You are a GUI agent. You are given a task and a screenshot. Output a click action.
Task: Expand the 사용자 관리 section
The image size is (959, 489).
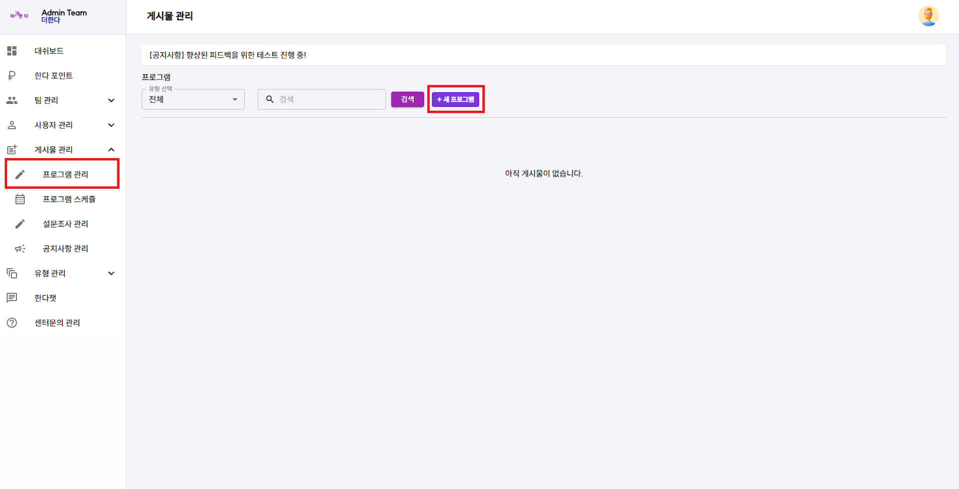111,125
